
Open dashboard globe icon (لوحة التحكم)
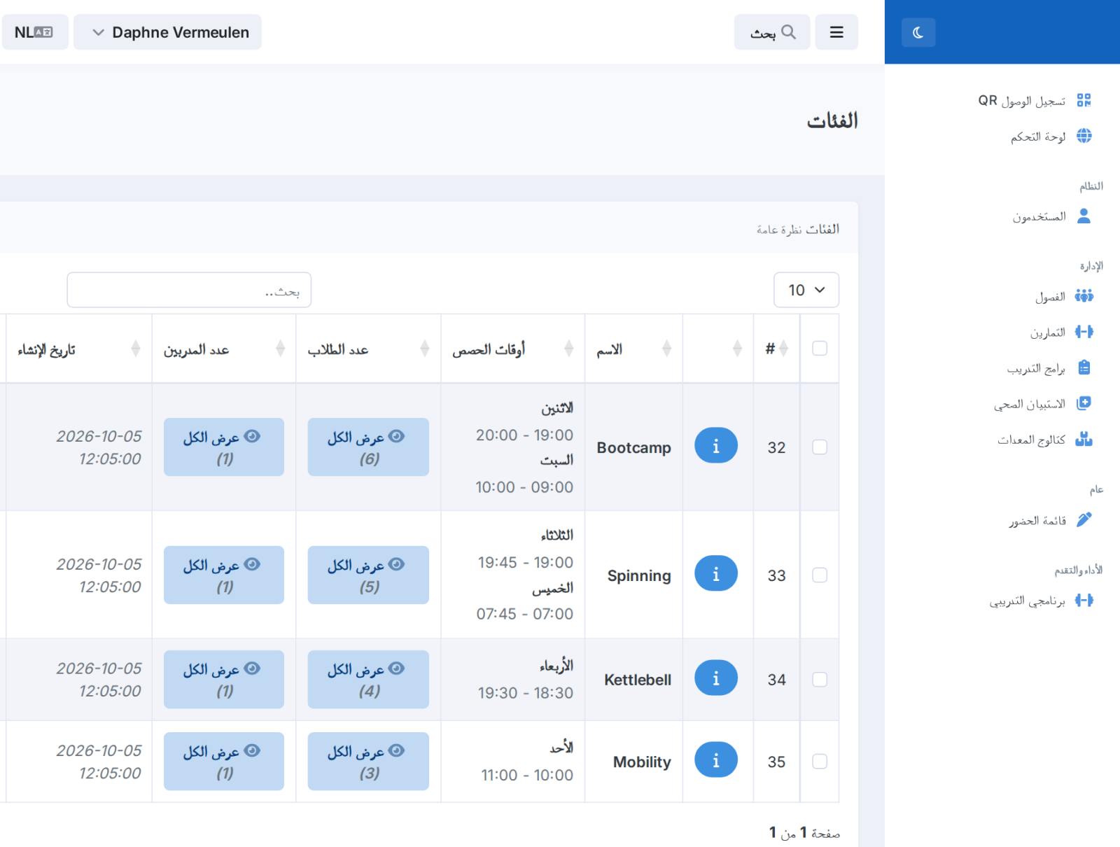(1084, 136)
